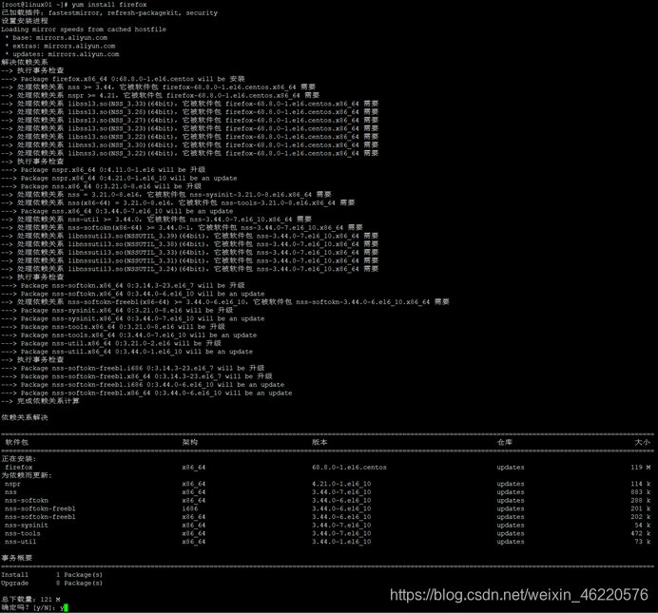Click the 'libnss3.so(NSS_3.30)(64bit)' dependency line
The width and height of the screenshot is (658, 613).
pos(189,145)
